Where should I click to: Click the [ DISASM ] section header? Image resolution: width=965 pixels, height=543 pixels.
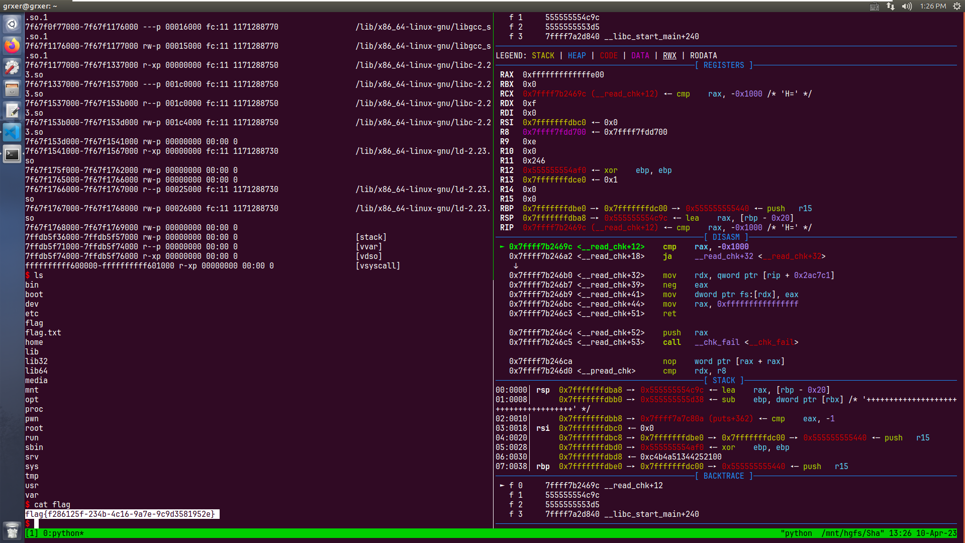tap(726, 237)
